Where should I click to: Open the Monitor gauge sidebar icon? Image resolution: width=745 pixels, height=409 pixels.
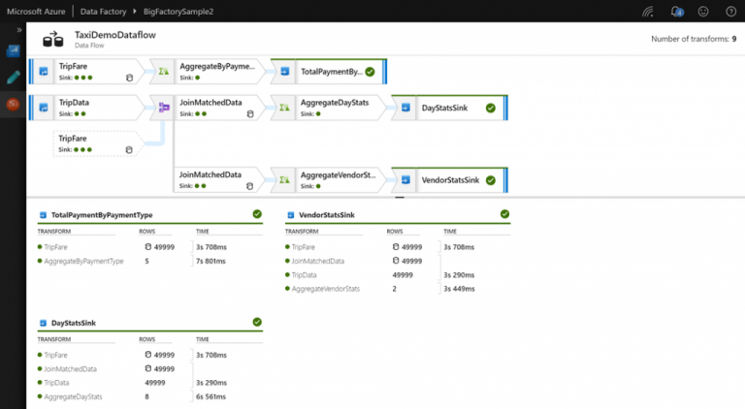(14, 104)
